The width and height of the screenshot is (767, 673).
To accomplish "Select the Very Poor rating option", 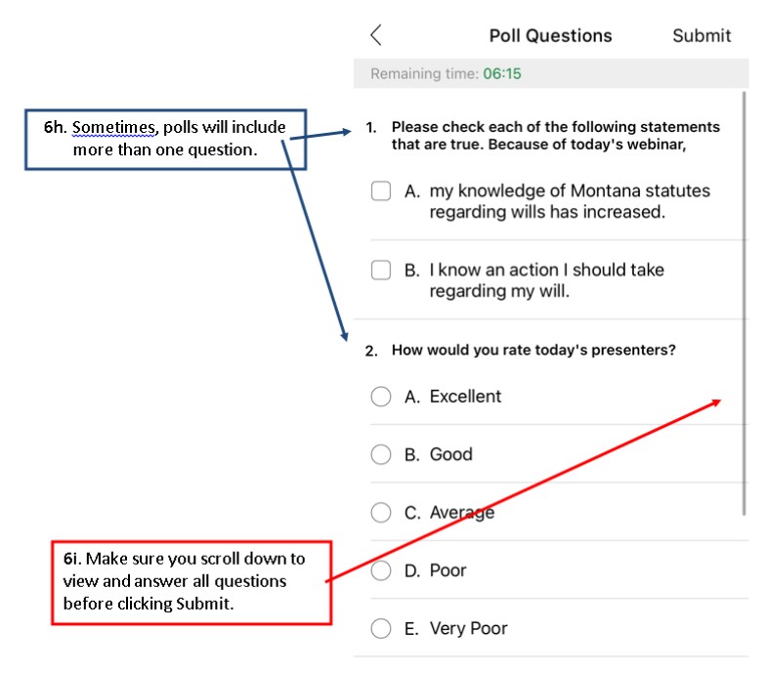I will pyautogui.click(x=380, y=628).
